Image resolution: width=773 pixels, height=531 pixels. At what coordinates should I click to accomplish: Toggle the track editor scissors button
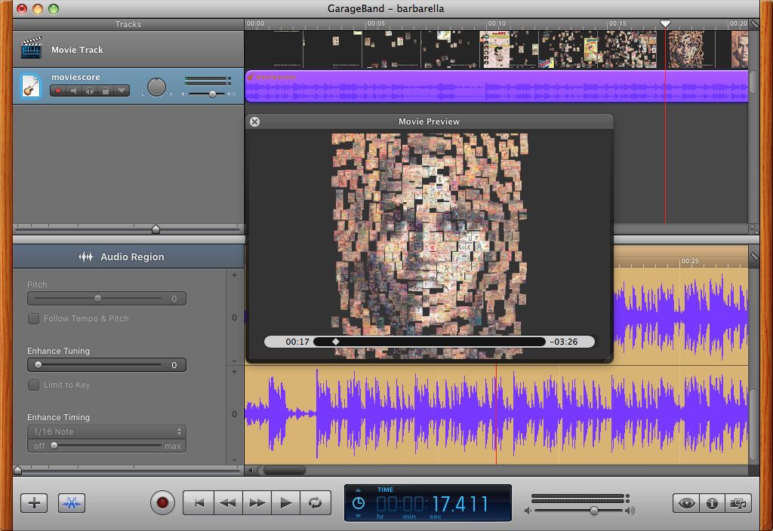[72, 503]
